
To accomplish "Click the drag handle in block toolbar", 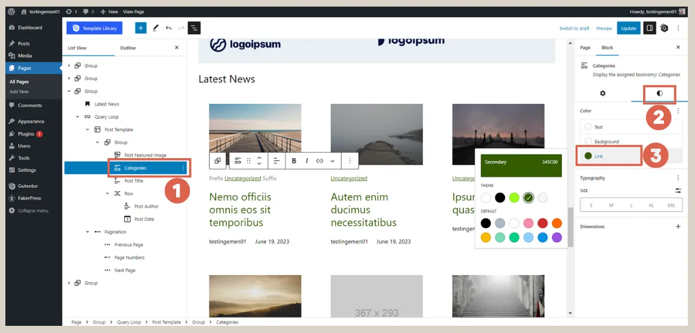I will point(248,161).
